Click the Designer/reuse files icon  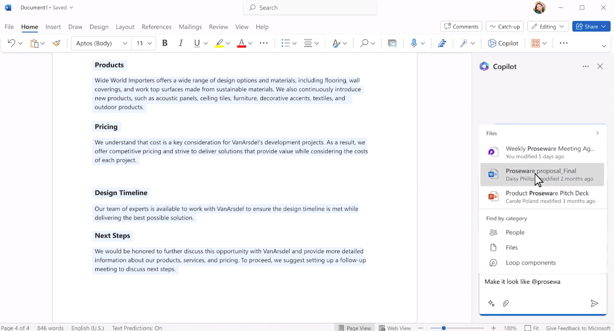pos(392,43)
